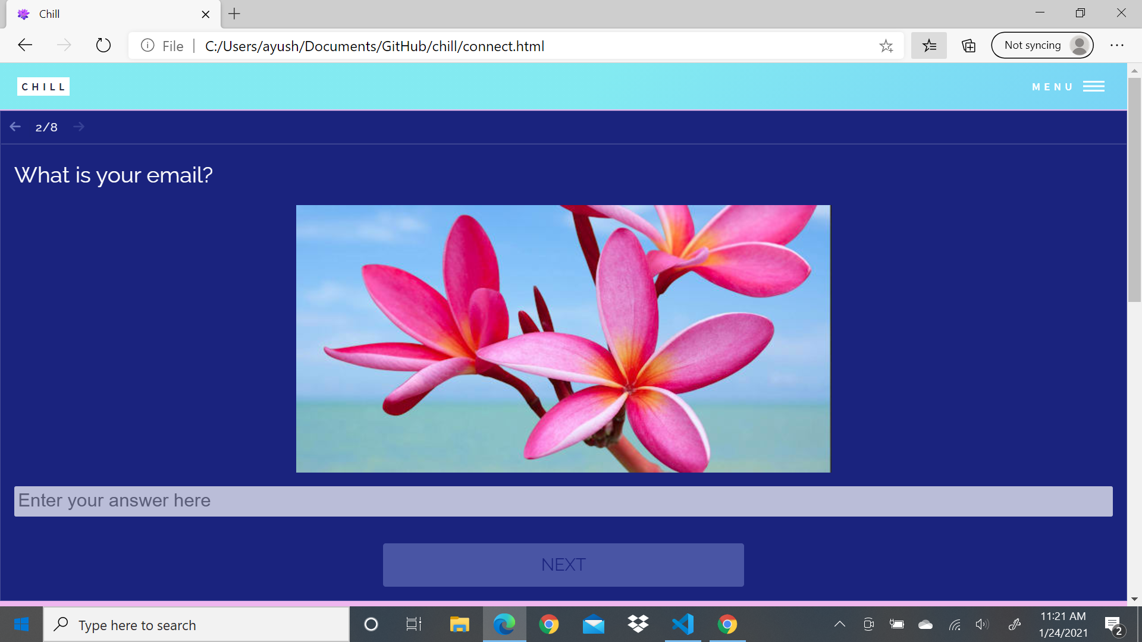Screen dimensions: 1142x642
Task: Open the MENU hamburger icon
Action: (x=1093, y=87)
